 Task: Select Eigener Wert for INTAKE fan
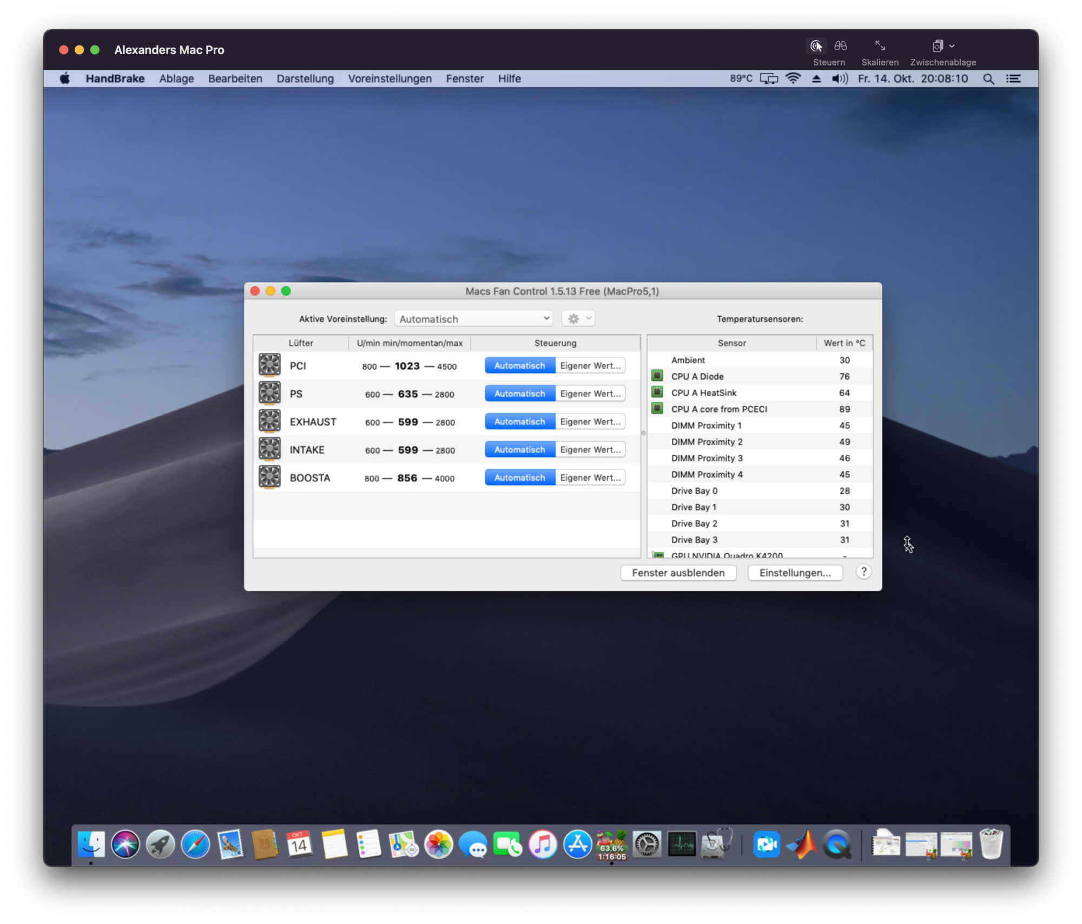point(590,450)
